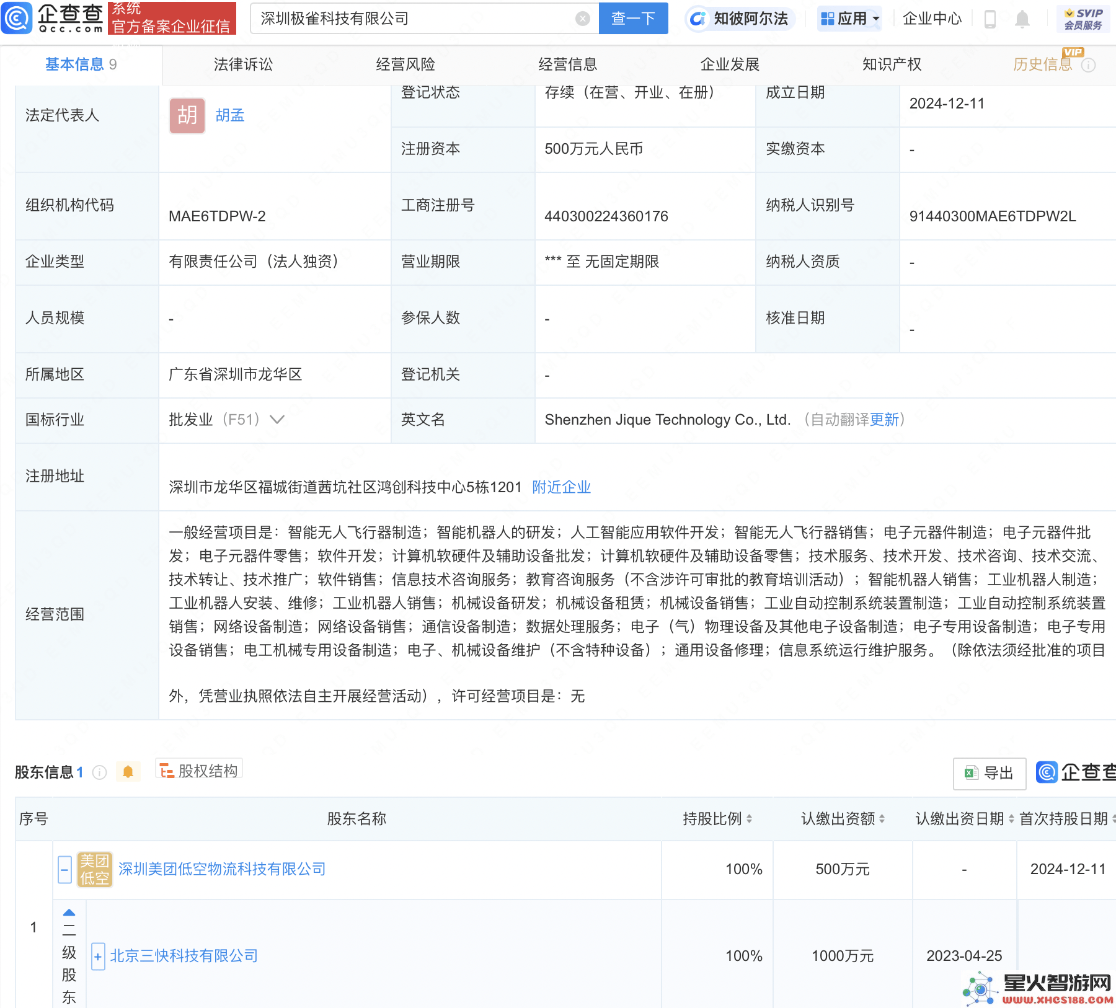Expand 北京三快科技有限公司 row with plus box
This screenshot has height=1008, width=1116.
pyautogui.click(x=98, y=957)
